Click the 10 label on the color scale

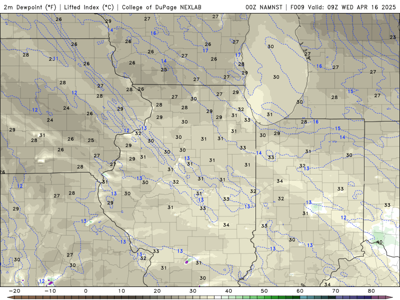(x=121, y=291)
